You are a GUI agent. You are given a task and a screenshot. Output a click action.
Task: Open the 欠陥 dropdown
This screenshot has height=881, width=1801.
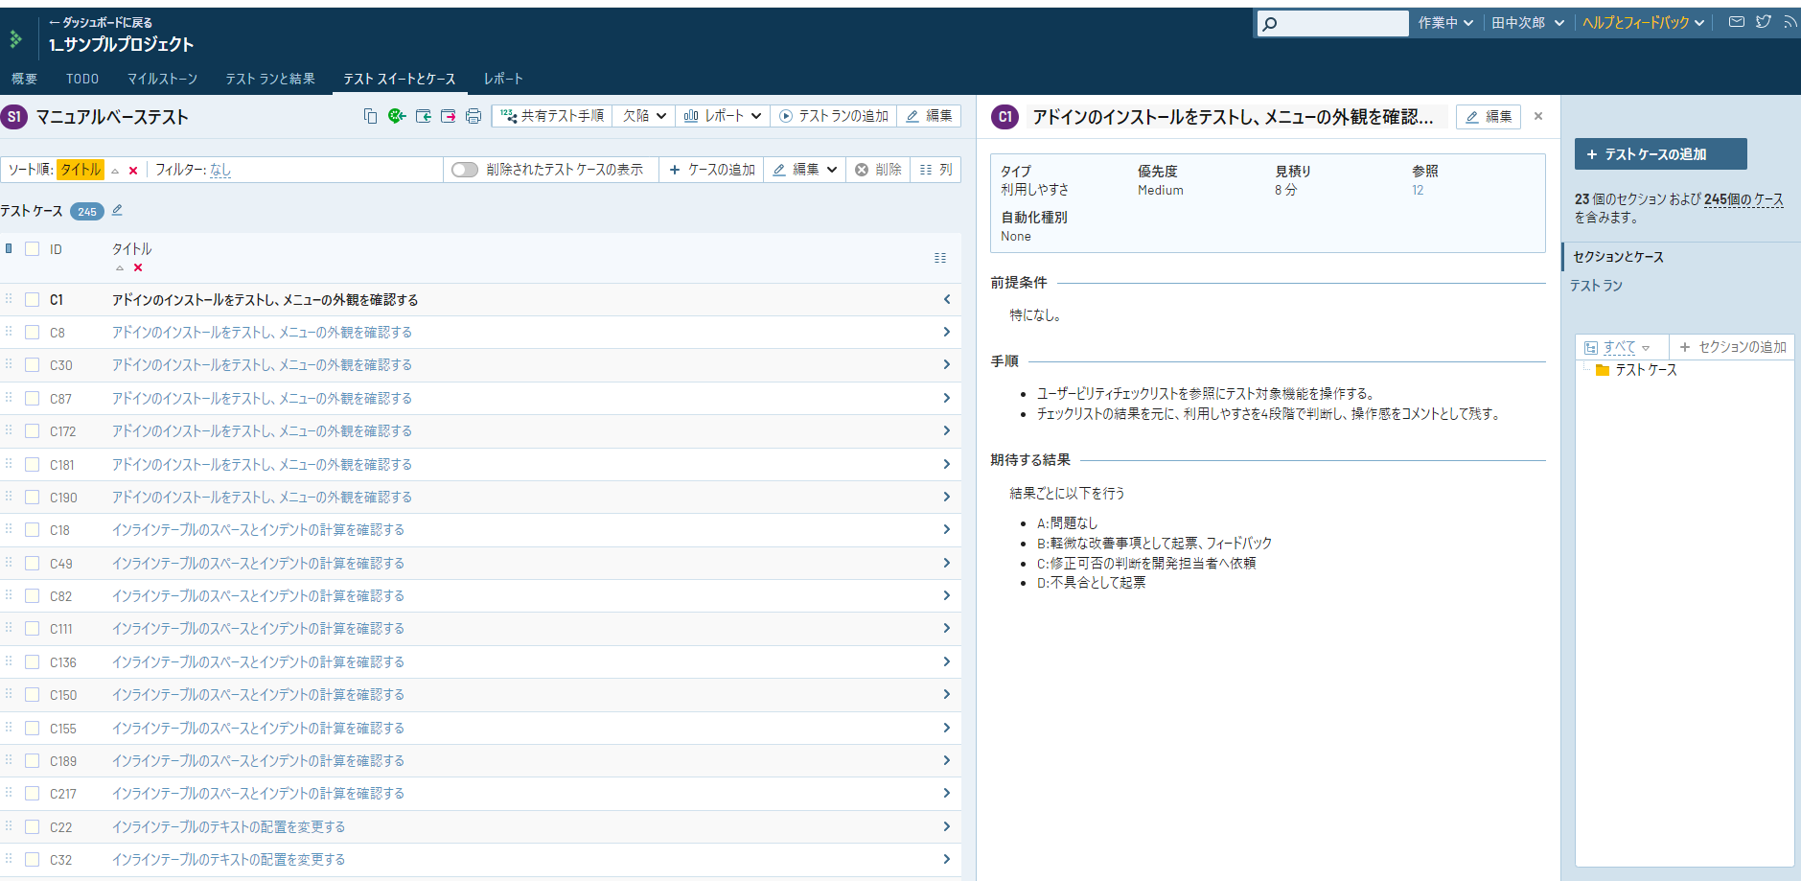pos(644,116)
